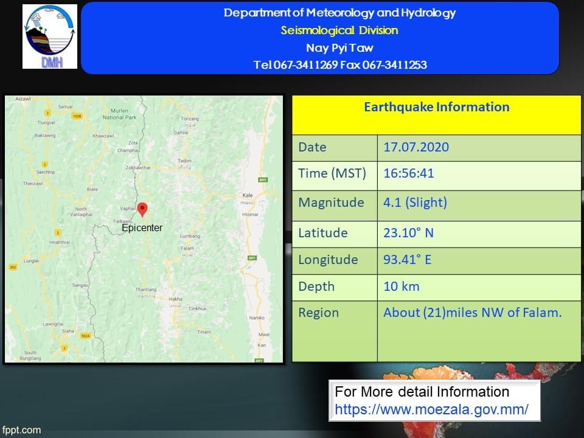Viewport: 584px width, 438px height.
Task: Click the 302 highway marker on map
Action: click(13, 267)
